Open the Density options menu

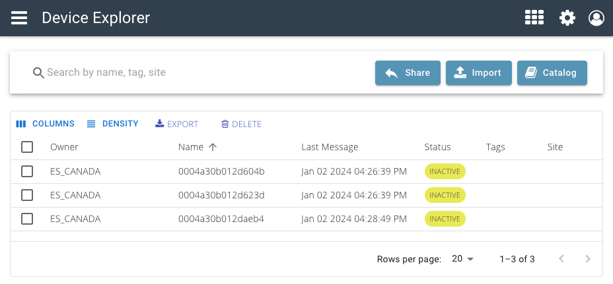coord(112,124)
